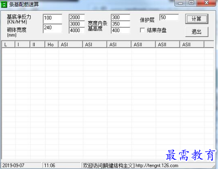
Task: Enable the 结果存盘 checkbox
Action: pos(142,30)
